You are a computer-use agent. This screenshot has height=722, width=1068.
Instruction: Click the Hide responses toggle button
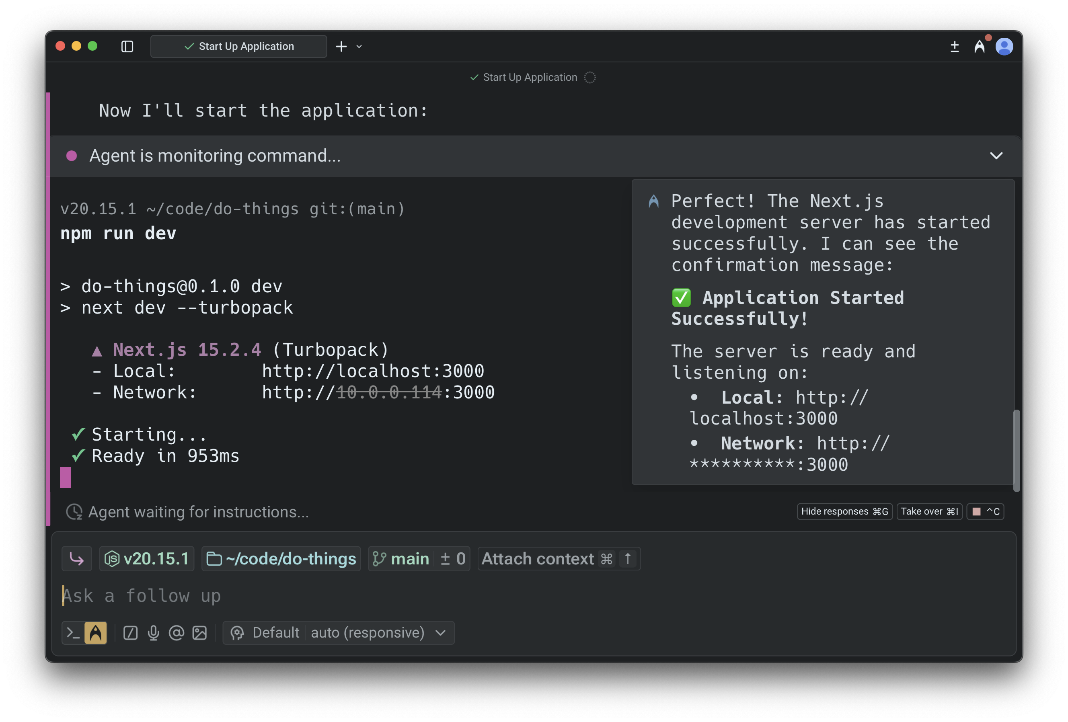[x=844, y=512]
